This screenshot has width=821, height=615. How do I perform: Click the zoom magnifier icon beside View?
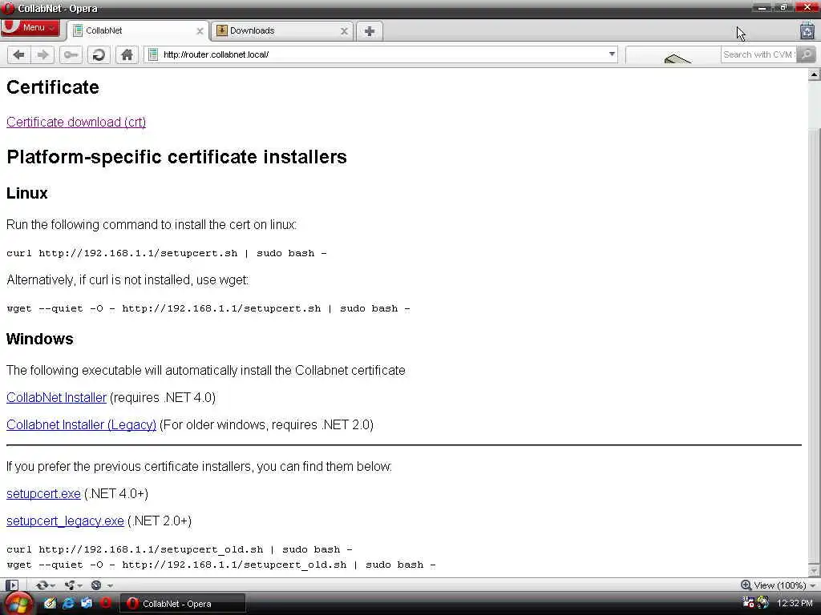(x=746, y=585)
